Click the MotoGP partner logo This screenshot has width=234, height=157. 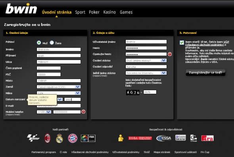[x=33, y=138]
